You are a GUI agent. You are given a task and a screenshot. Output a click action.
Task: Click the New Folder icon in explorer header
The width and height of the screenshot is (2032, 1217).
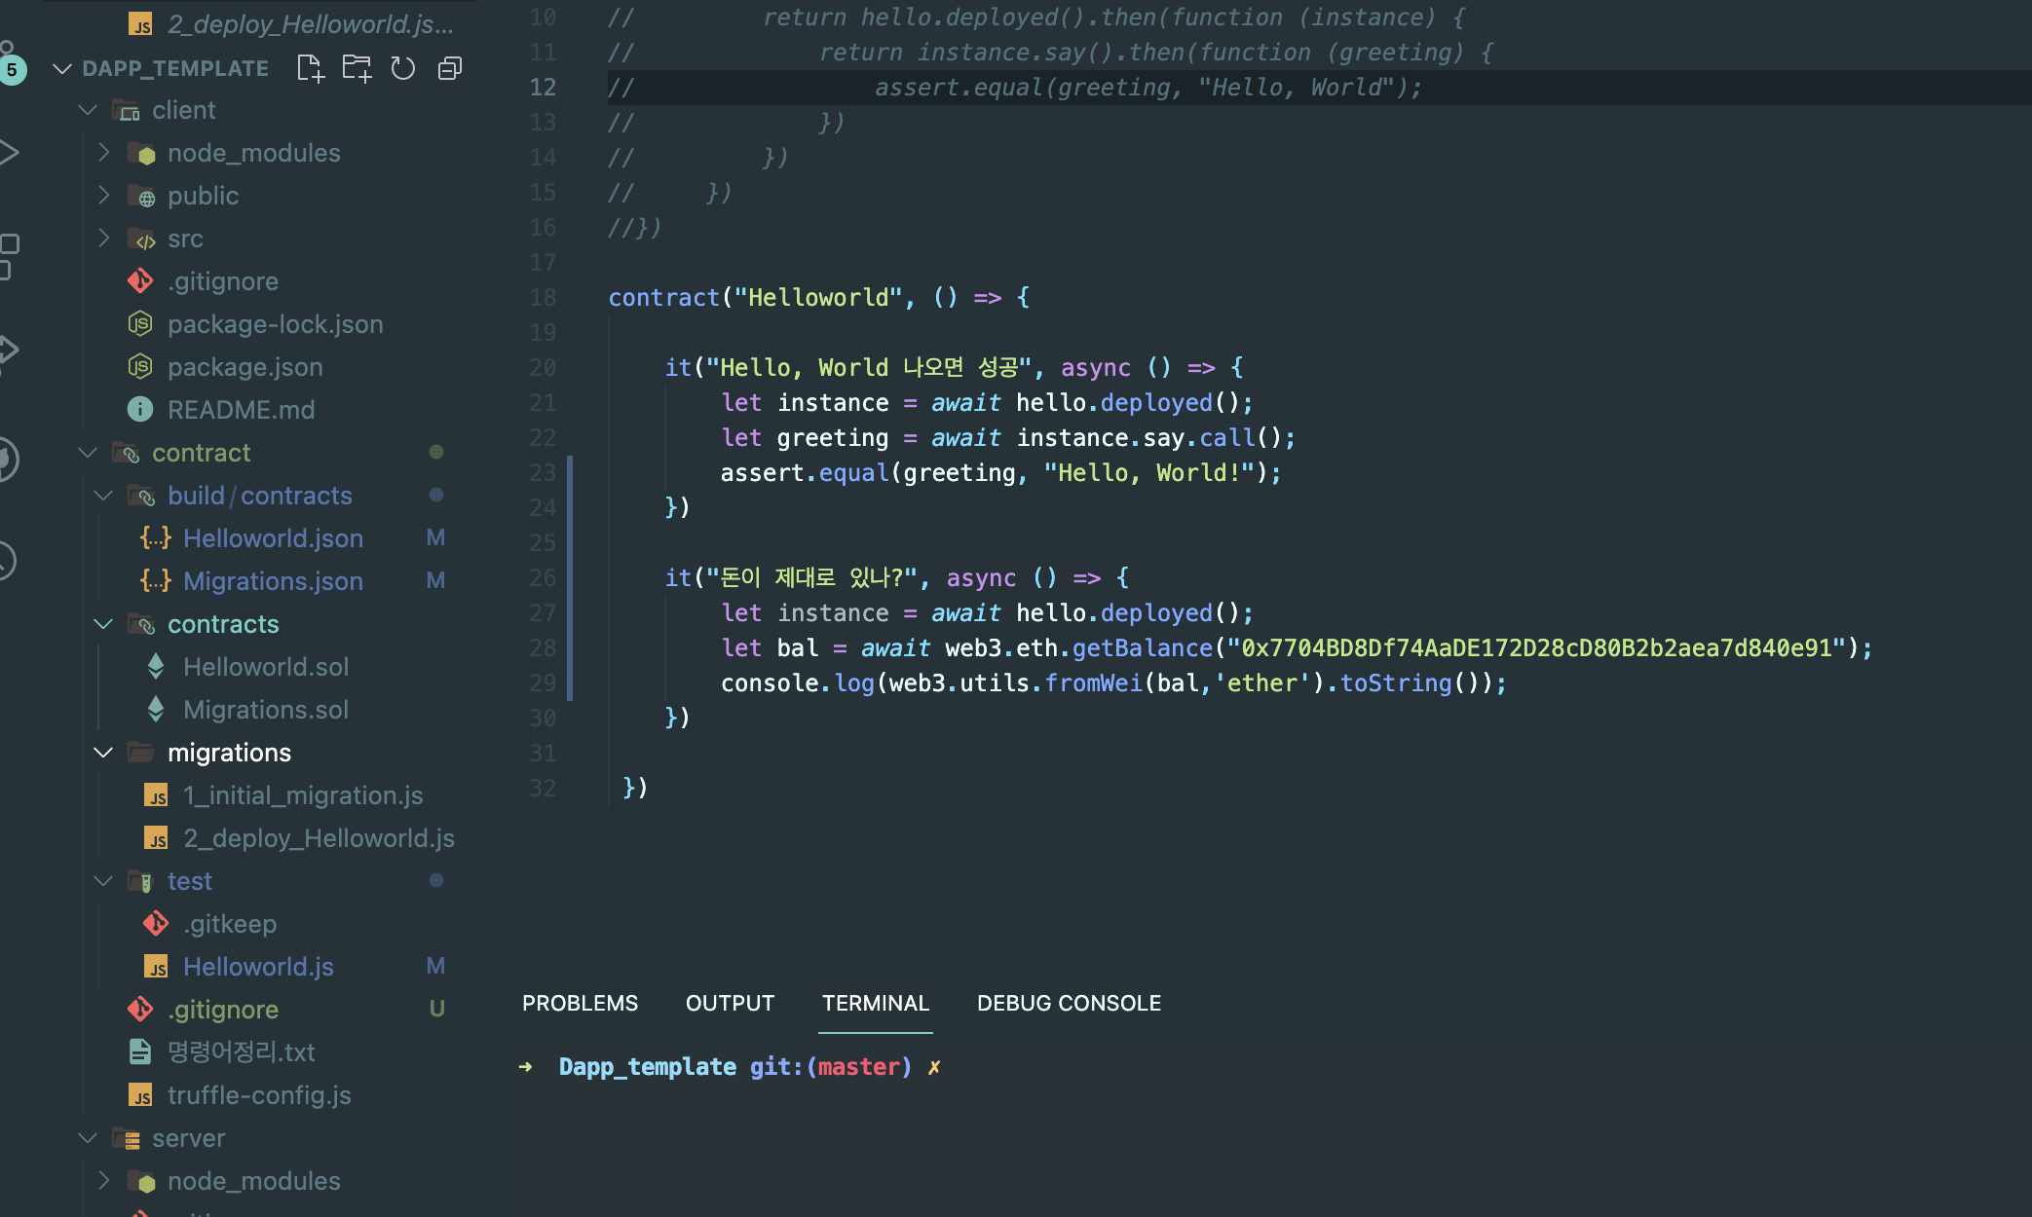(x=357, y=68)
